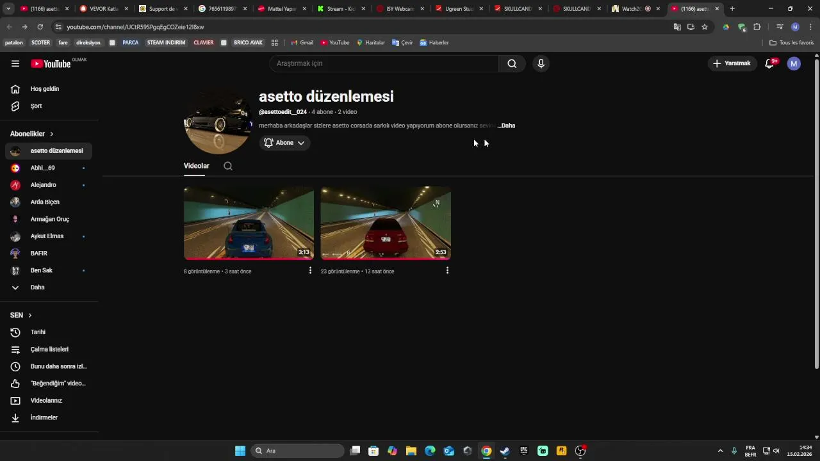This screenshot has height=461, width=820.
Task: Switch to the VEVOR browser tab
Action: (102, 9)
